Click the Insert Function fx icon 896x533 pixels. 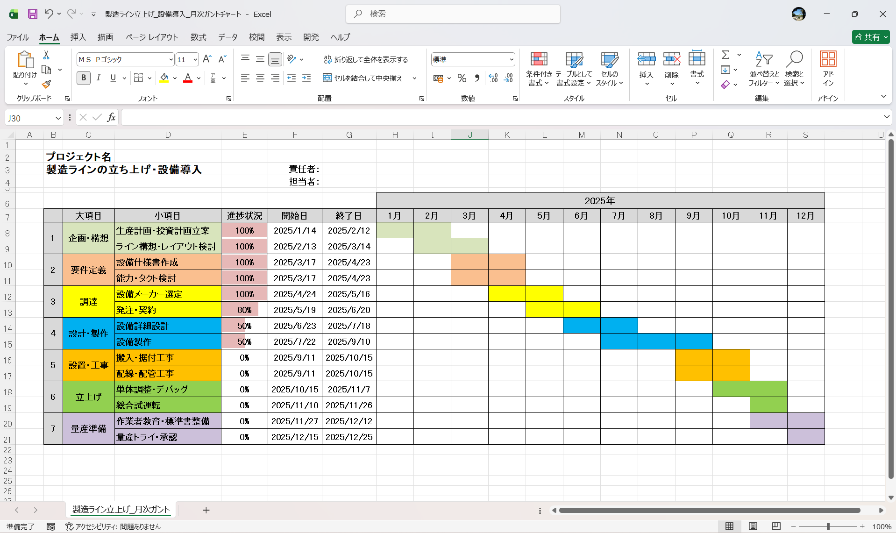111,118
